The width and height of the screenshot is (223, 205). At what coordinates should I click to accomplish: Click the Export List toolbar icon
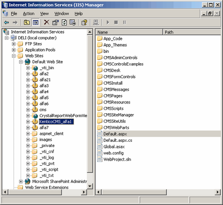click(73, 22)
